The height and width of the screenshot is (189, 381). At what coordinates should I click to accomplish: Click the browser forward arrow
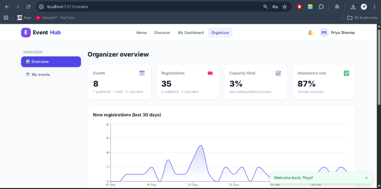click(x=17, y=7)
